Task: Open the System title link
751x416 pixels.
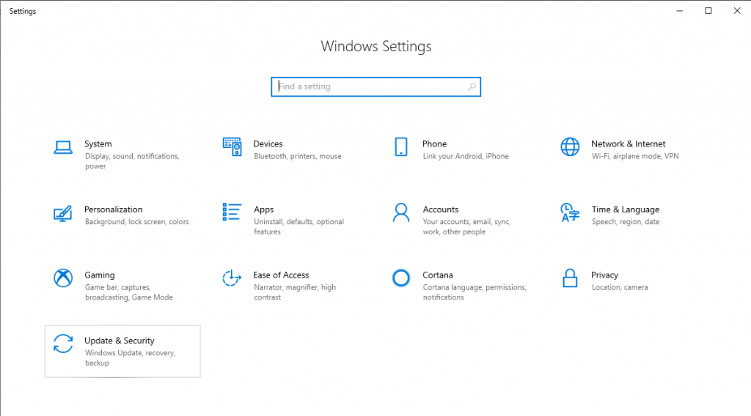Action: 98,144
